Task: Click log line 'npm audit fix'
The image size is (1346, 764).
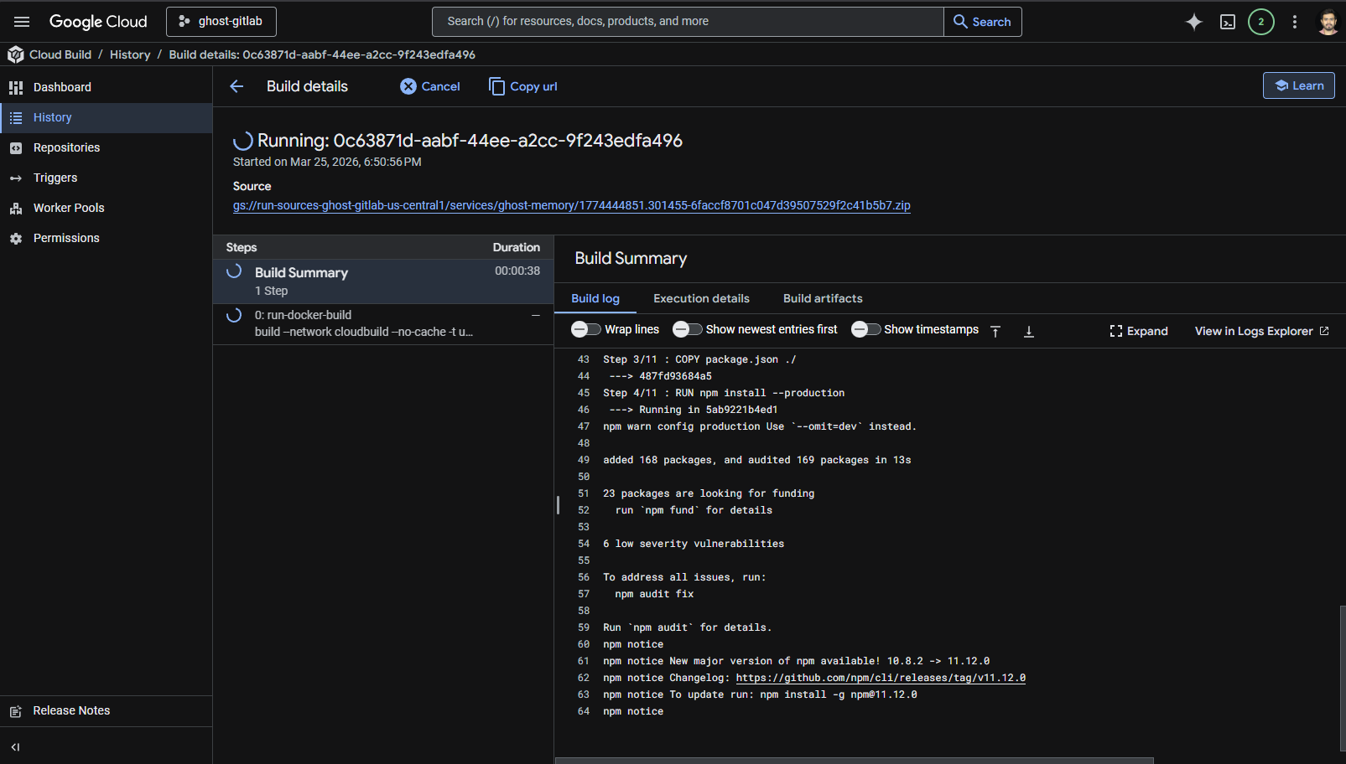Action: pos(654,594)
